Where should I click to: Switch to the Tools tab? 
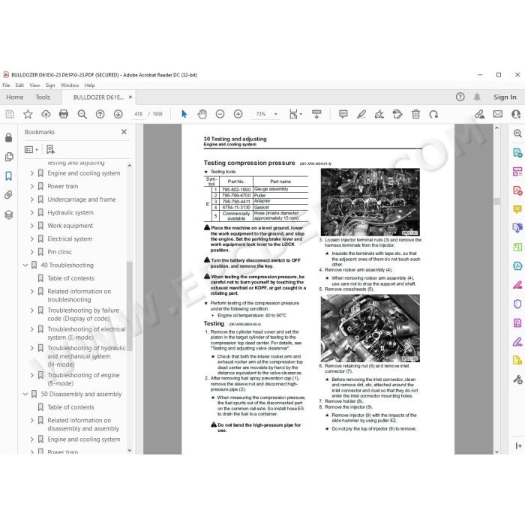[43, 97]
